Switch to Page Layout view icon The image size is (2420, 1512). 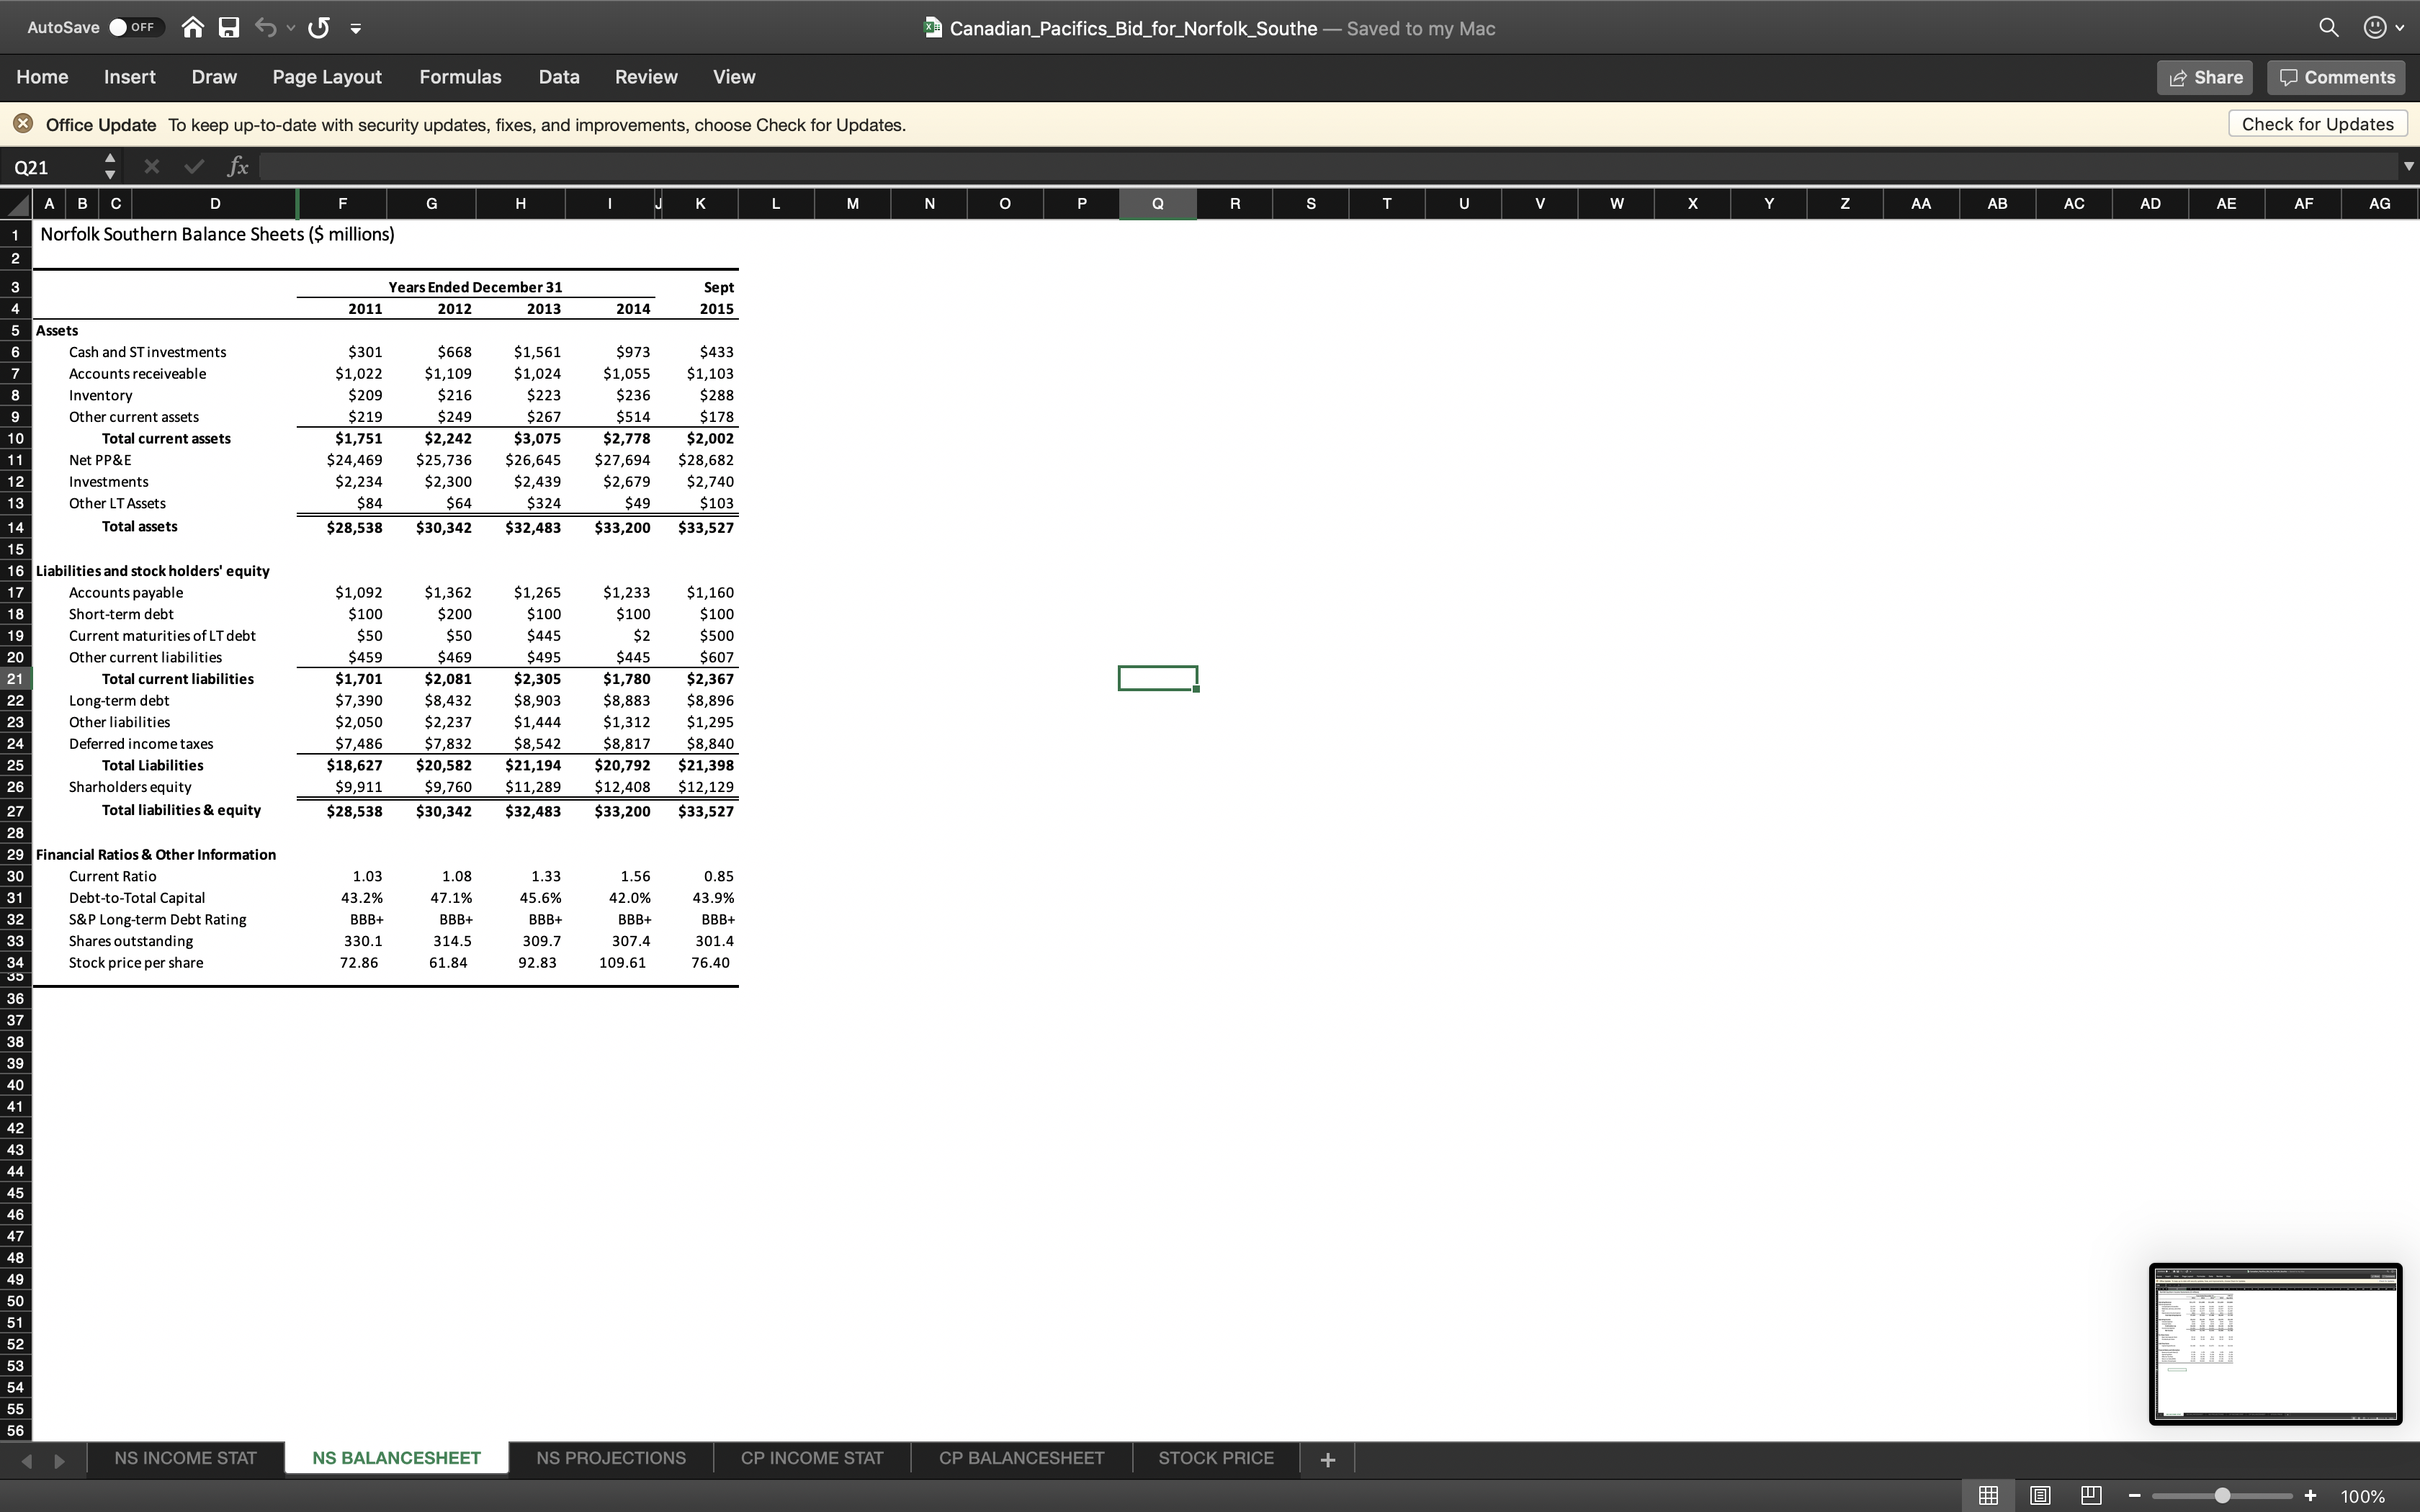2040,1495
